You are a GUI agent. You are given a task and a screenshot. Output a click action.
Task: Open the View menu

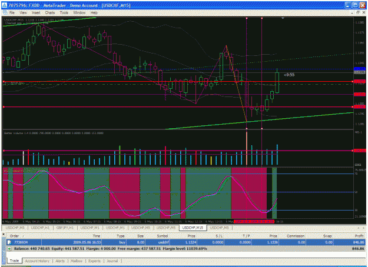tap(23, 13)
